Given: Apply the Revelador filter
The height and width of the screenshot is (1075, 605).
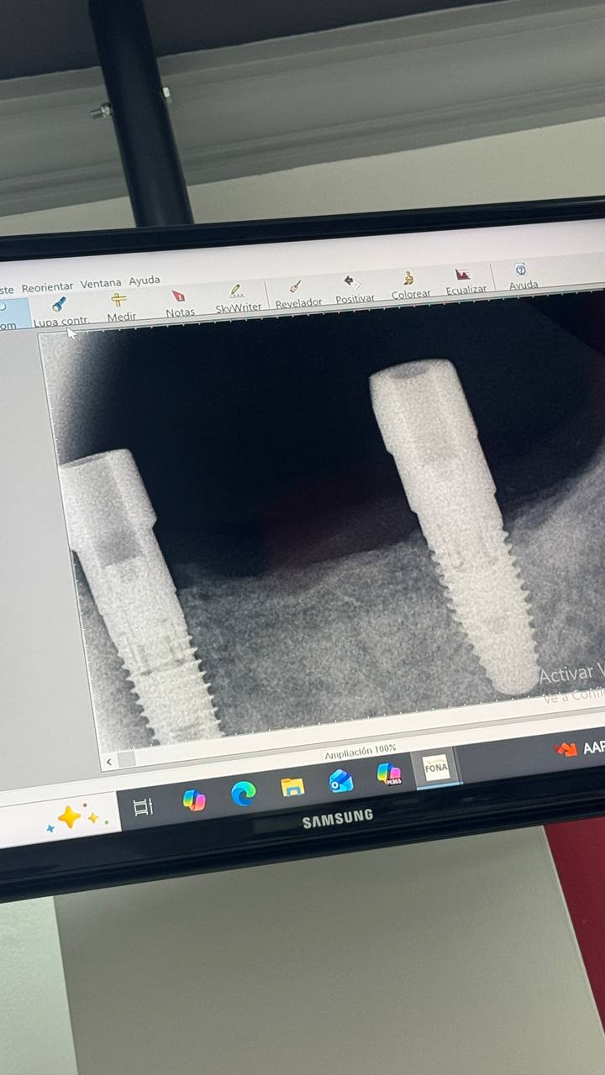Looking at the screenshot, I should pos(297,295).
